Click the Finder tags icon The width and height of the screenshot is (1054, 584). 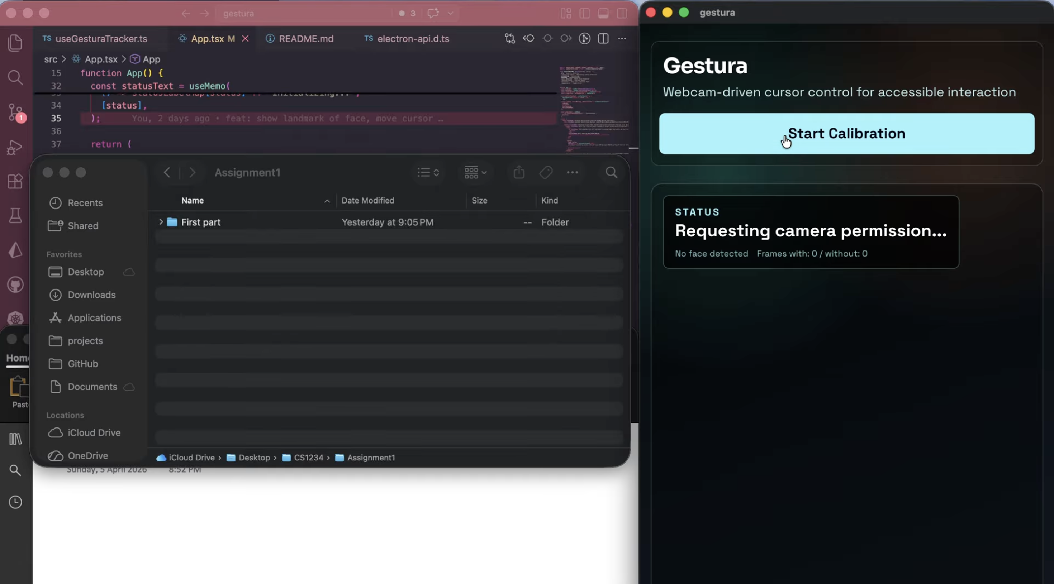(546, 173)
